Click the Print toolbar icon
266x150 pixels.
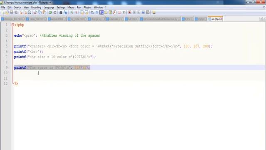click(30, 12)
